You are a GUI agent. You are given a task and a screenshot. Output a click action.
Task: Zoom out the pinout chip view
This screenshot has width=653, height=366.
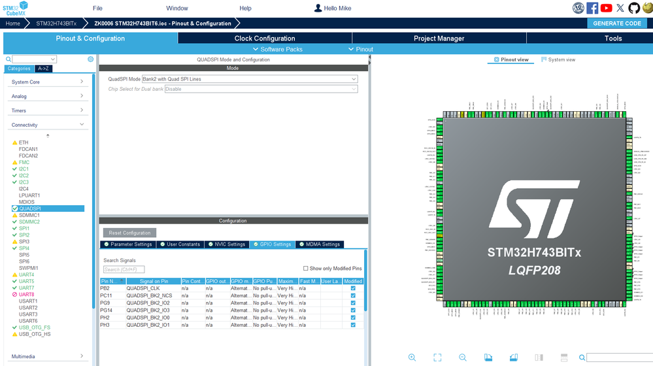click(463, 358)
